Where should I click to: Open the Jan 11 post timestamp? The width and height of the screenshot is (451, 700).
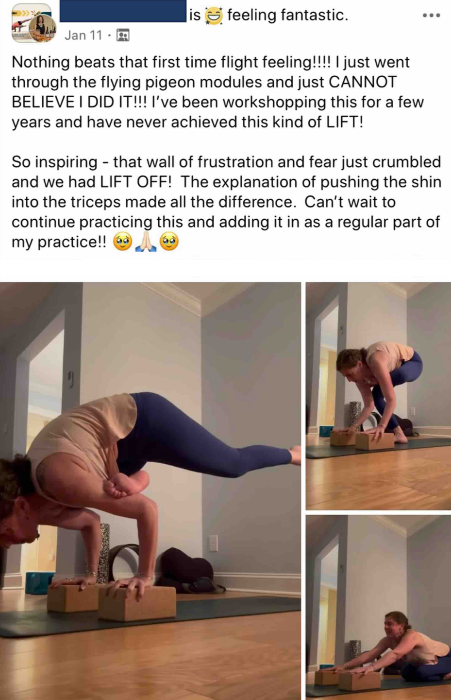[84, 35]
